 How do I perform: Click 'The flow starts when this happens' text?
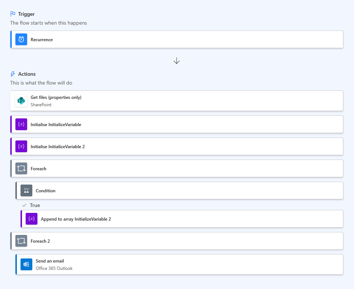(48, 23)
